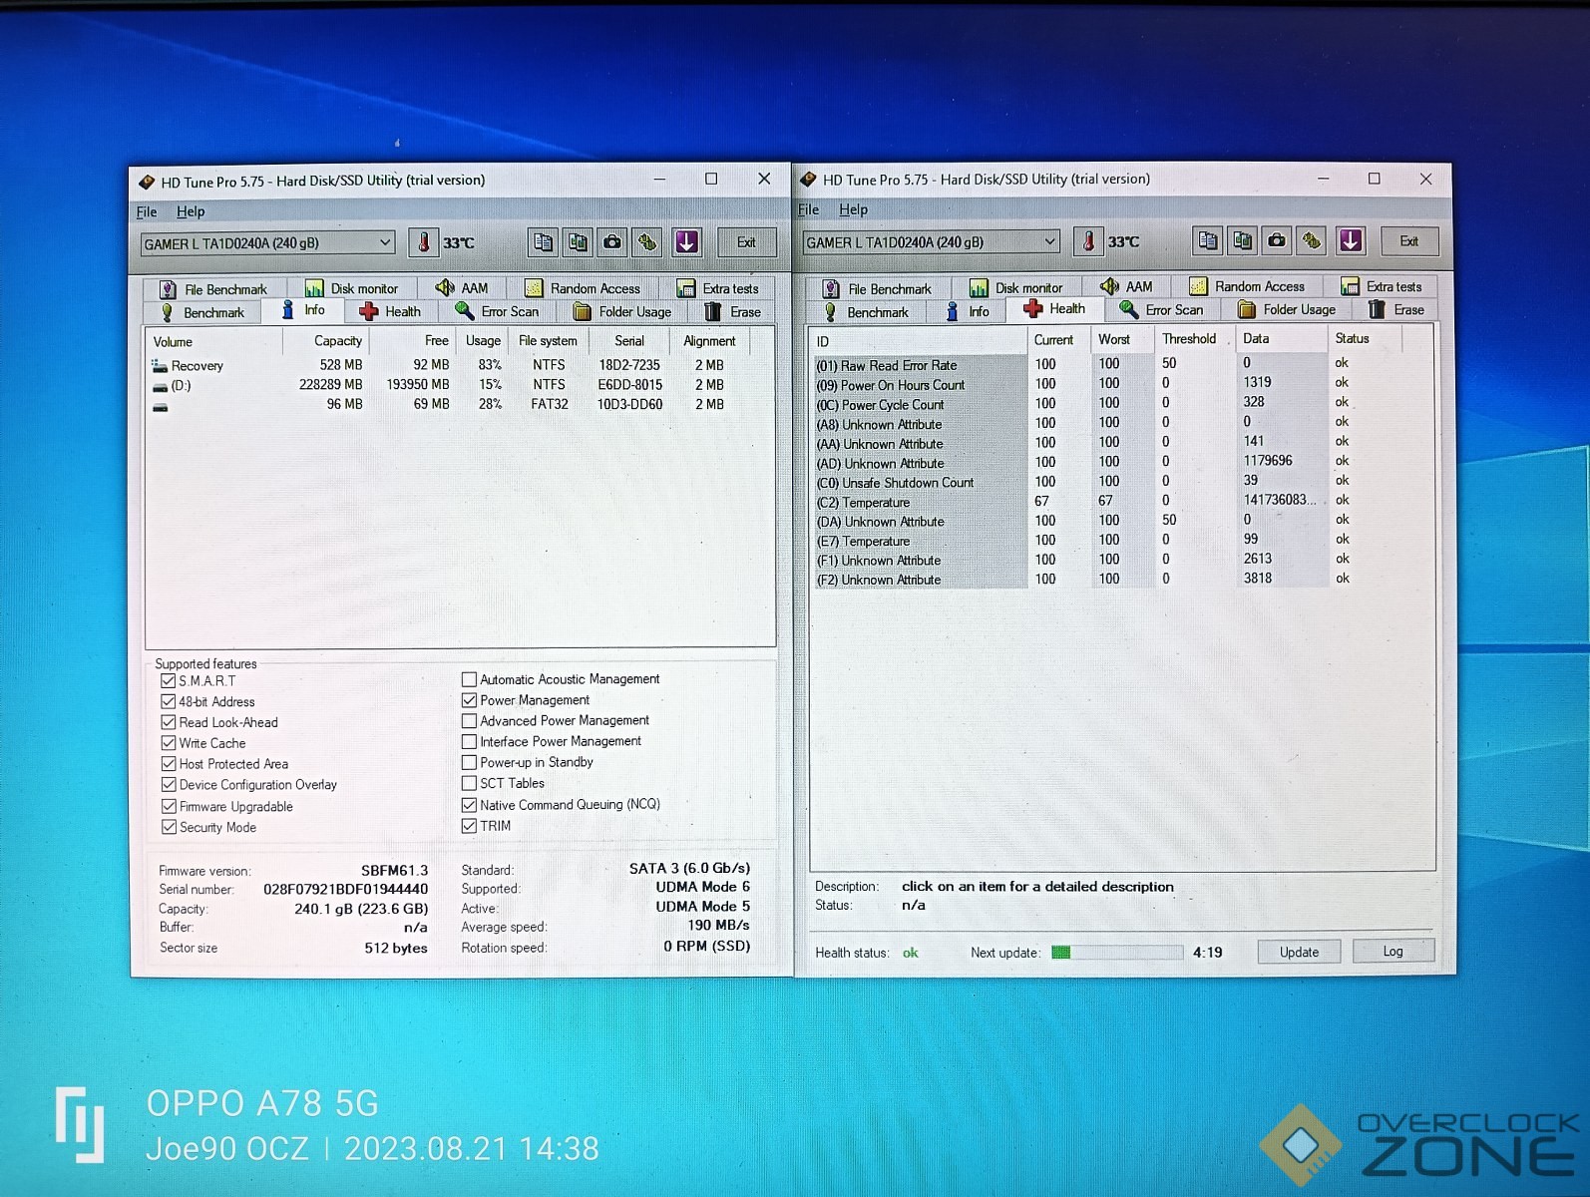
Task: Open Error Scan tab in right window
Action: tap(1162, 309)
